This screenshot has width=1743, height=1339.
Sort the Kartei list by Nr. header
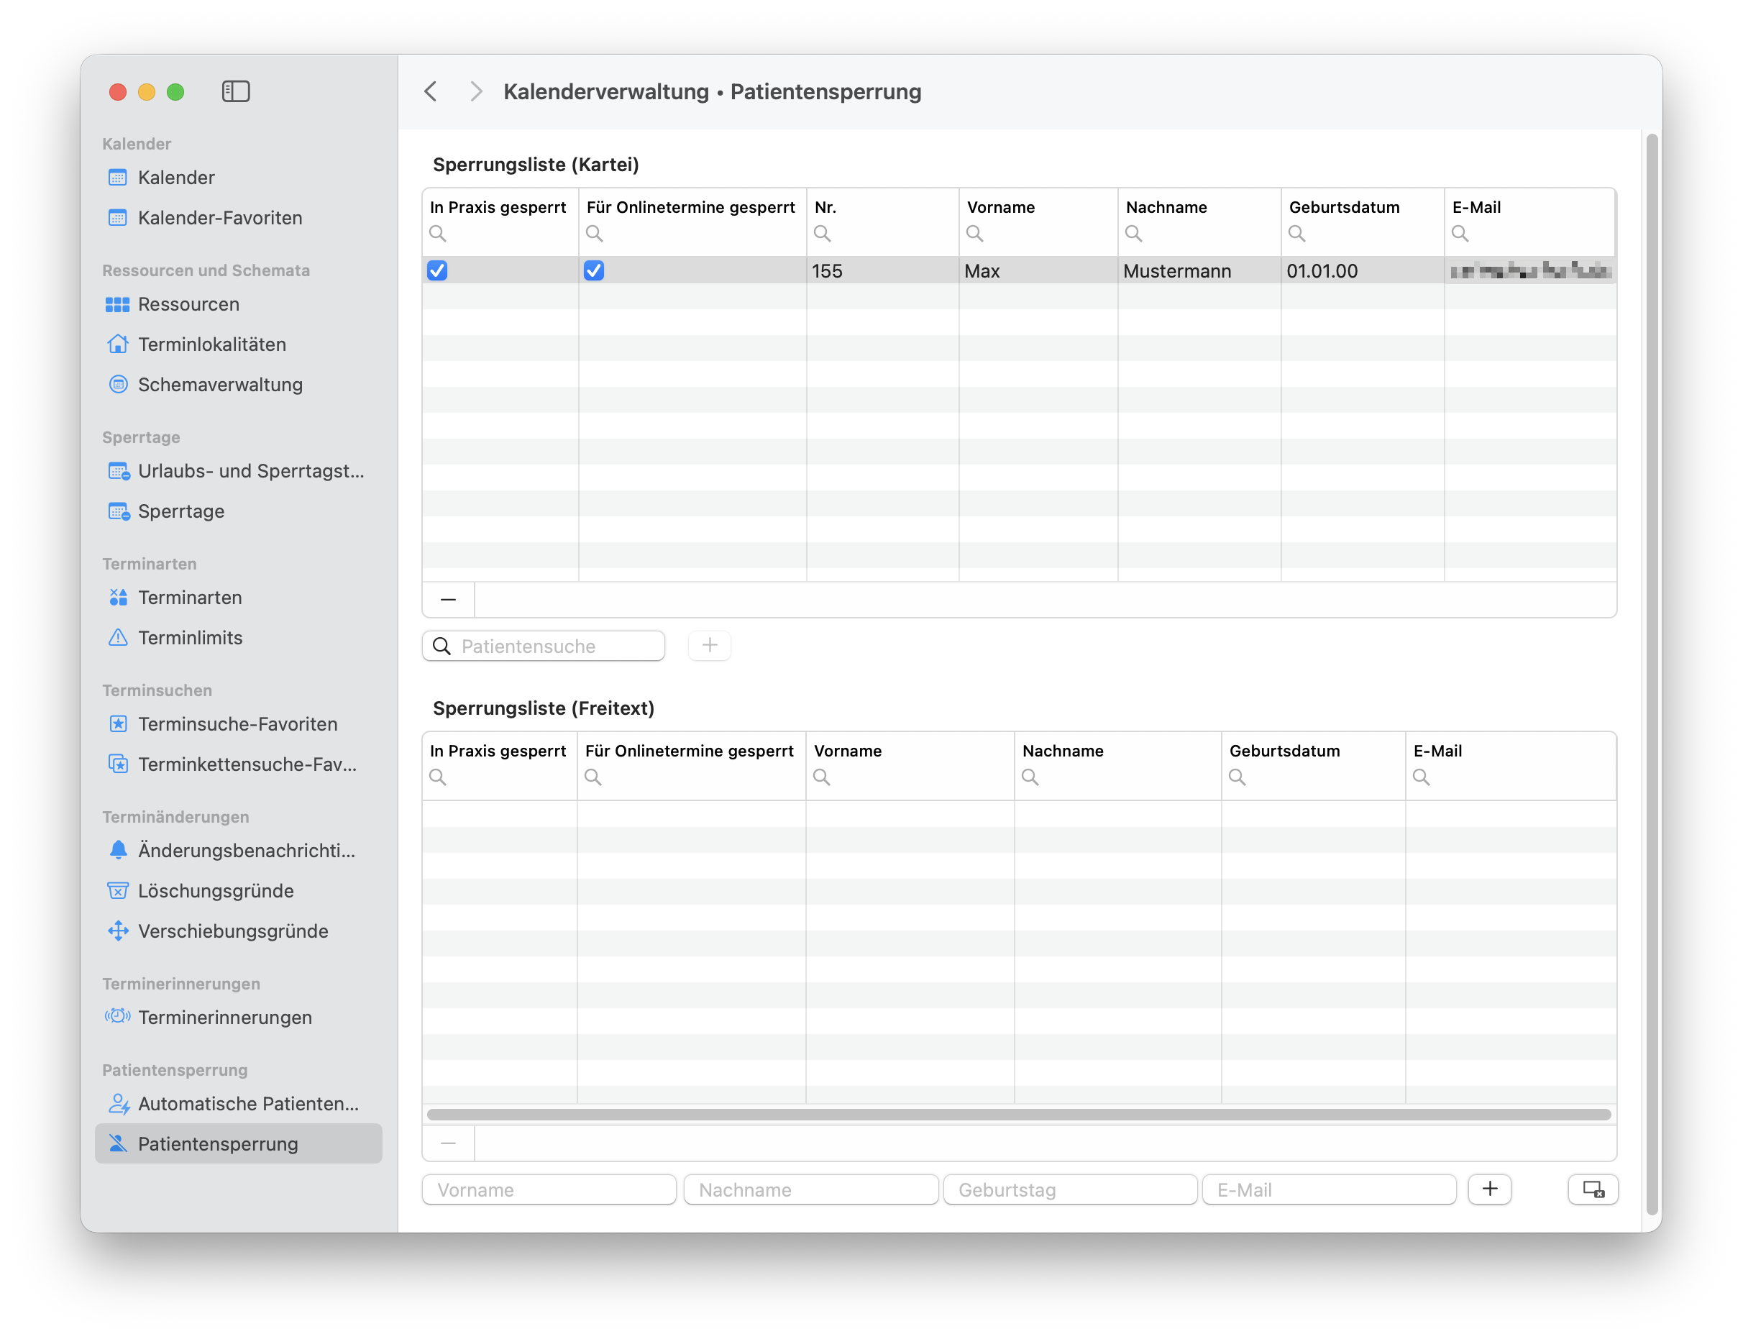click(x=825, y=207)
